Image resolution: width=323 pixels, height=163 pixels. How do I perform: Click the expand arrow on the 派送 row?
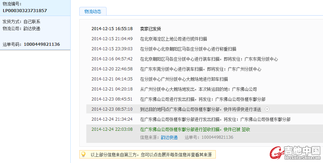267,109
